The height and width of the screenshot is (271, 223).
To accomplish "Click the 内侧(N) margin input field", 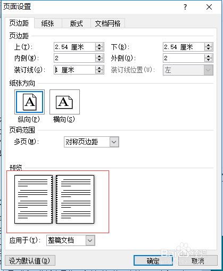I will tap(75, 58).
